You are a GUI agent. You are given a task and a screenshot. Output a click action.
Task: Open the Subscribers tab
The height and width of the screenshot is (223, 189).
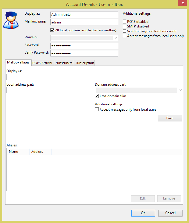[x=64, y=63]
